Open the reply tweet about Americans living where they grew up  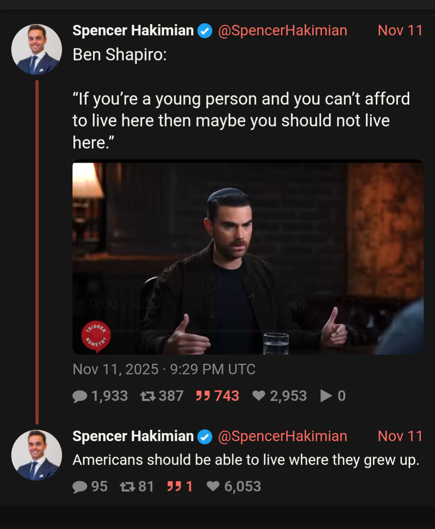tap(246, 460)
